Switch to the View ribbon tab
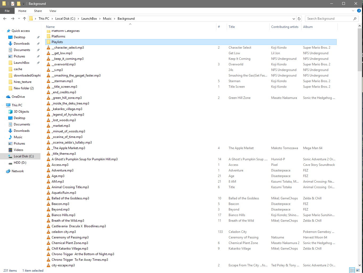 click(53, 11)
